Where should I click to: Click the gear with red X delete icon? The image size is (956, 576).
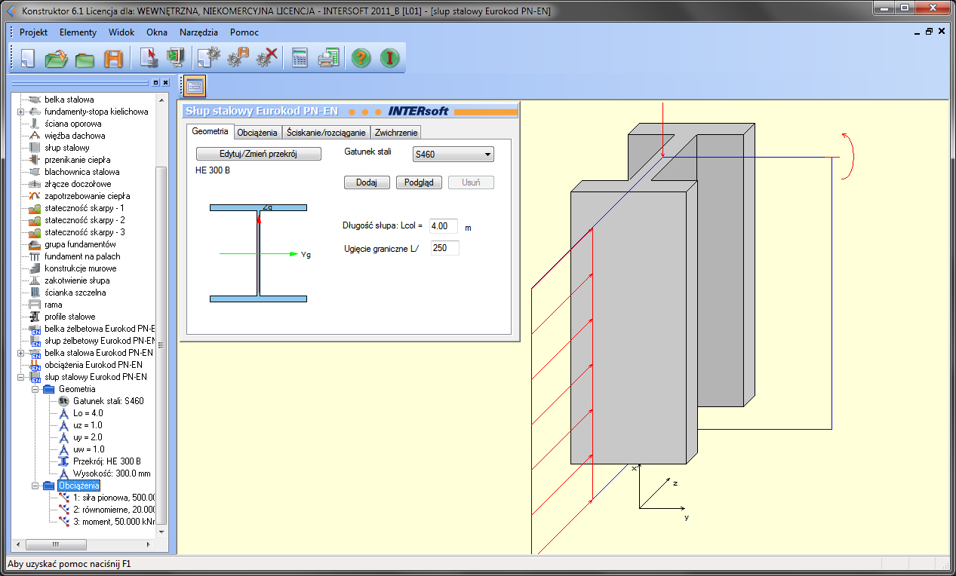pyautogui.click(x=267, y=58)
